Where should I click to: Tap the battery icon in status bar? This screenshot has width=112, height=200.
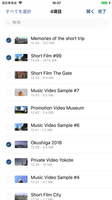pyautogui.click(x=104, y=3)
